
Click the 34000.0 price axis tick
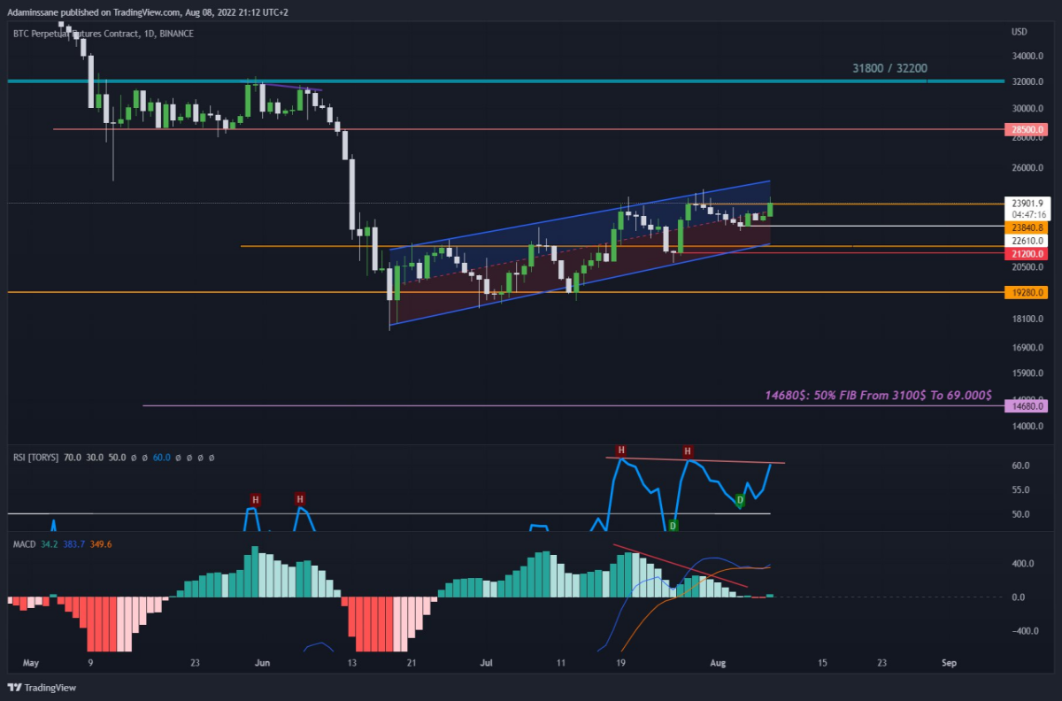[x=1029, y=57]
